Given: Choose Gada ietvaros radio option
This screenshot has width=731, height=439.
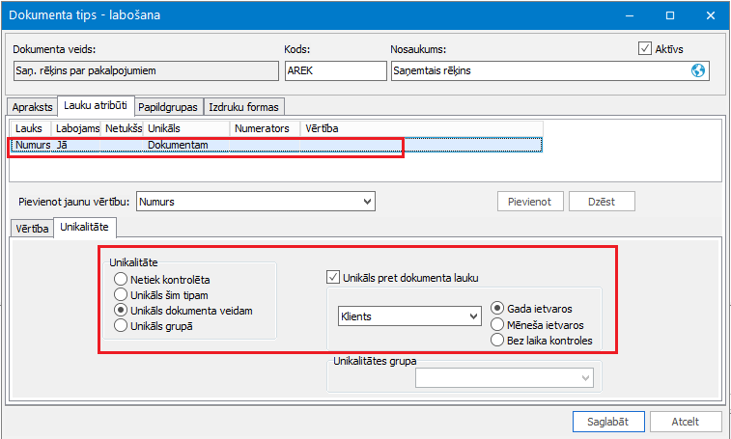Looking at the screenshot, I should pyautogui.click(x=497, y=308).
